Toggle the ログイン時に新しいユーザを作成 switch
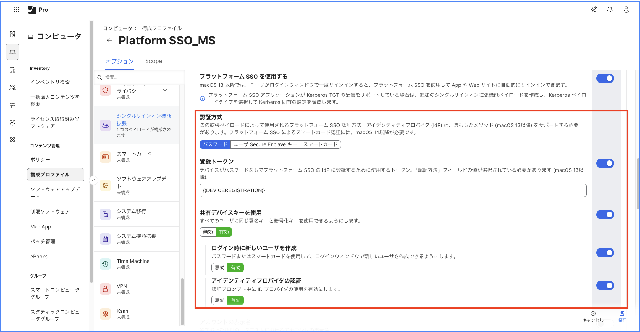Viewport: 640px width, 332px height. point(605,253)
